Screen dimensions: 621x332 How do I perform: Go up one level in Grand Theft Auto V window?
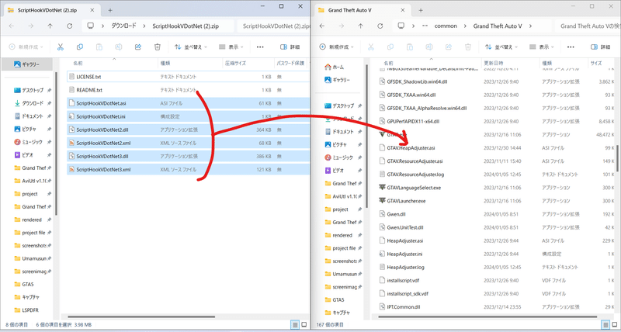(x=360, y=26)
